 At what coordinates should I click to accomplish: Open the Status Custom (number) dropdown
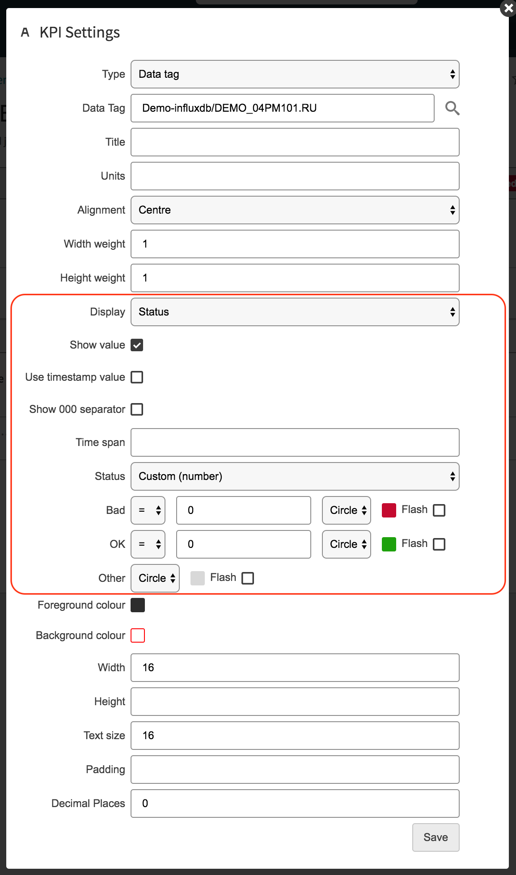295,476
